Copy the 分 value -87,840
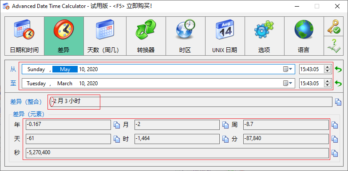This screenshot has height=171, width=348. click(335, 139)
